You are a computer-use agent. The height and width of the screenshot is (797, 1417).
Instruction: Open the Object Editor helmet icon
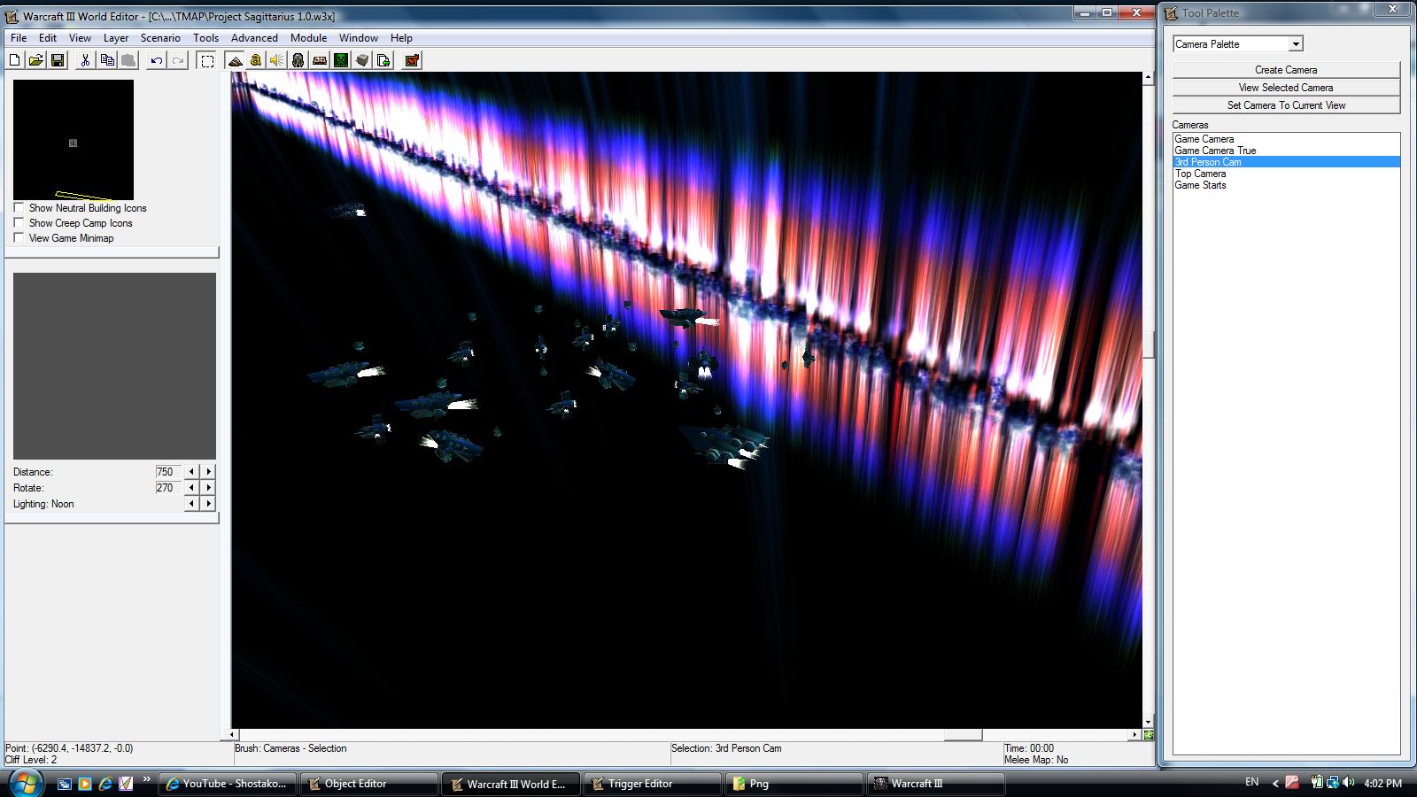pos(298,60)
